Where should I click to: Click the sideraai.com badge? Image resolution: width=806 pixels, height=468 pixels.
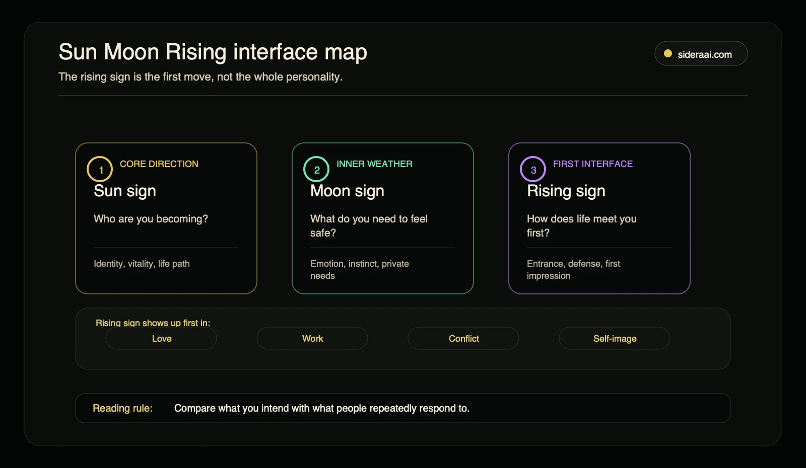701,53
